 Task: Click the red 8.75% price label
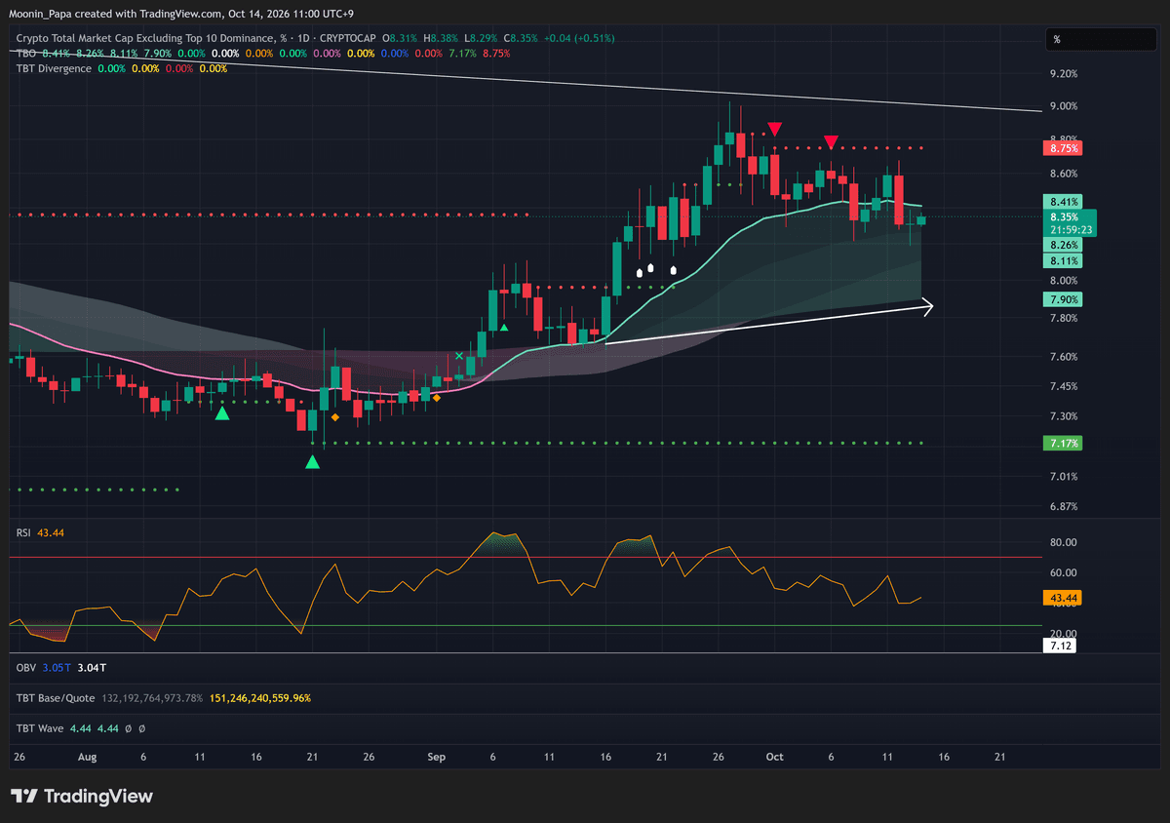click(x=1062, y=148)
